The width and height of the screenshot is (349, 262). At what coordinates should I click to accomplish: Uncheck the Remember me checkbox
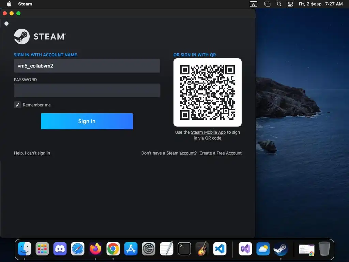pos(17,105)
